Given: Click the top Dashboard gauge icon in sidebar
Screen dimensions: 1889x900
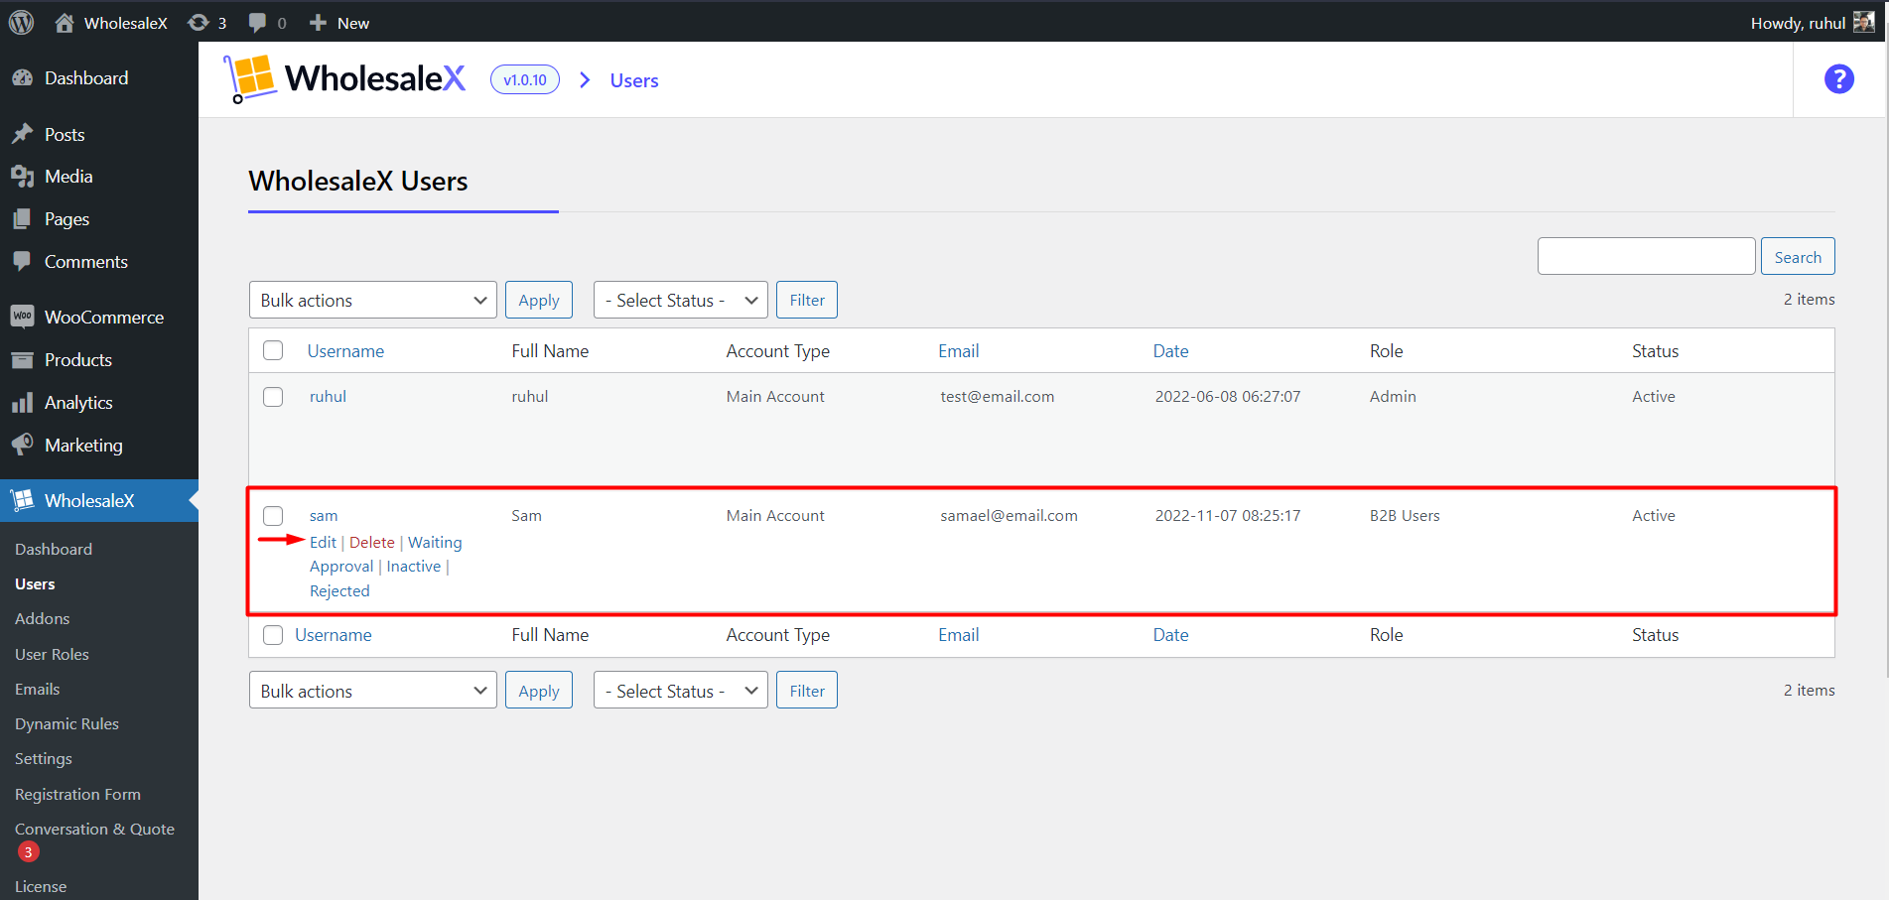Looking at the screenshot, I should [22, 77].
